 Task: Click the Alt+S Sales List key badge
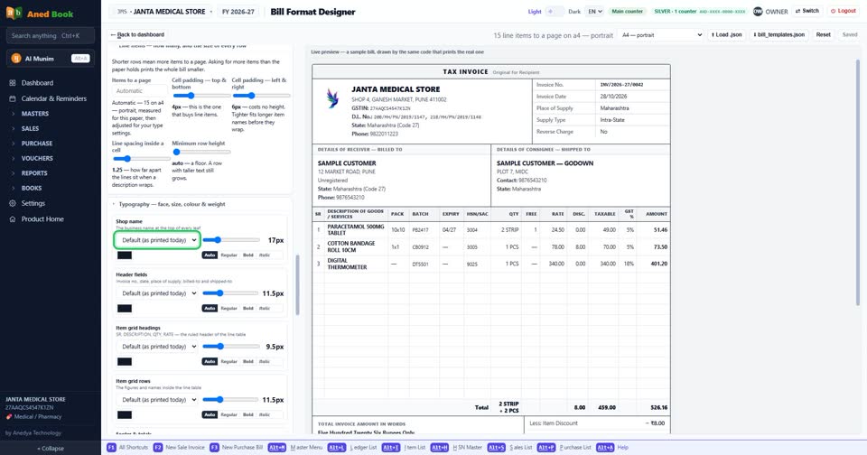click(x=496, y=447)
